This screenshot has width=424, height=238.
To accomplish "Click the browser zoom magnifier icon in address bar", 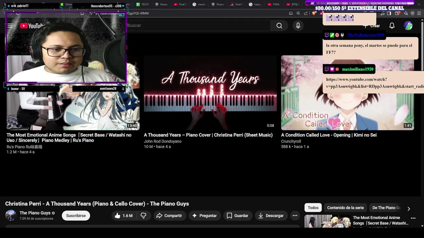I will (298, 13).
